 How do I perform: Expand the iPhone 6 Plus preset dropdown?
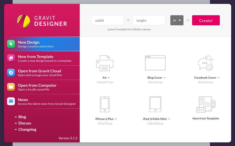click(116, 119)
